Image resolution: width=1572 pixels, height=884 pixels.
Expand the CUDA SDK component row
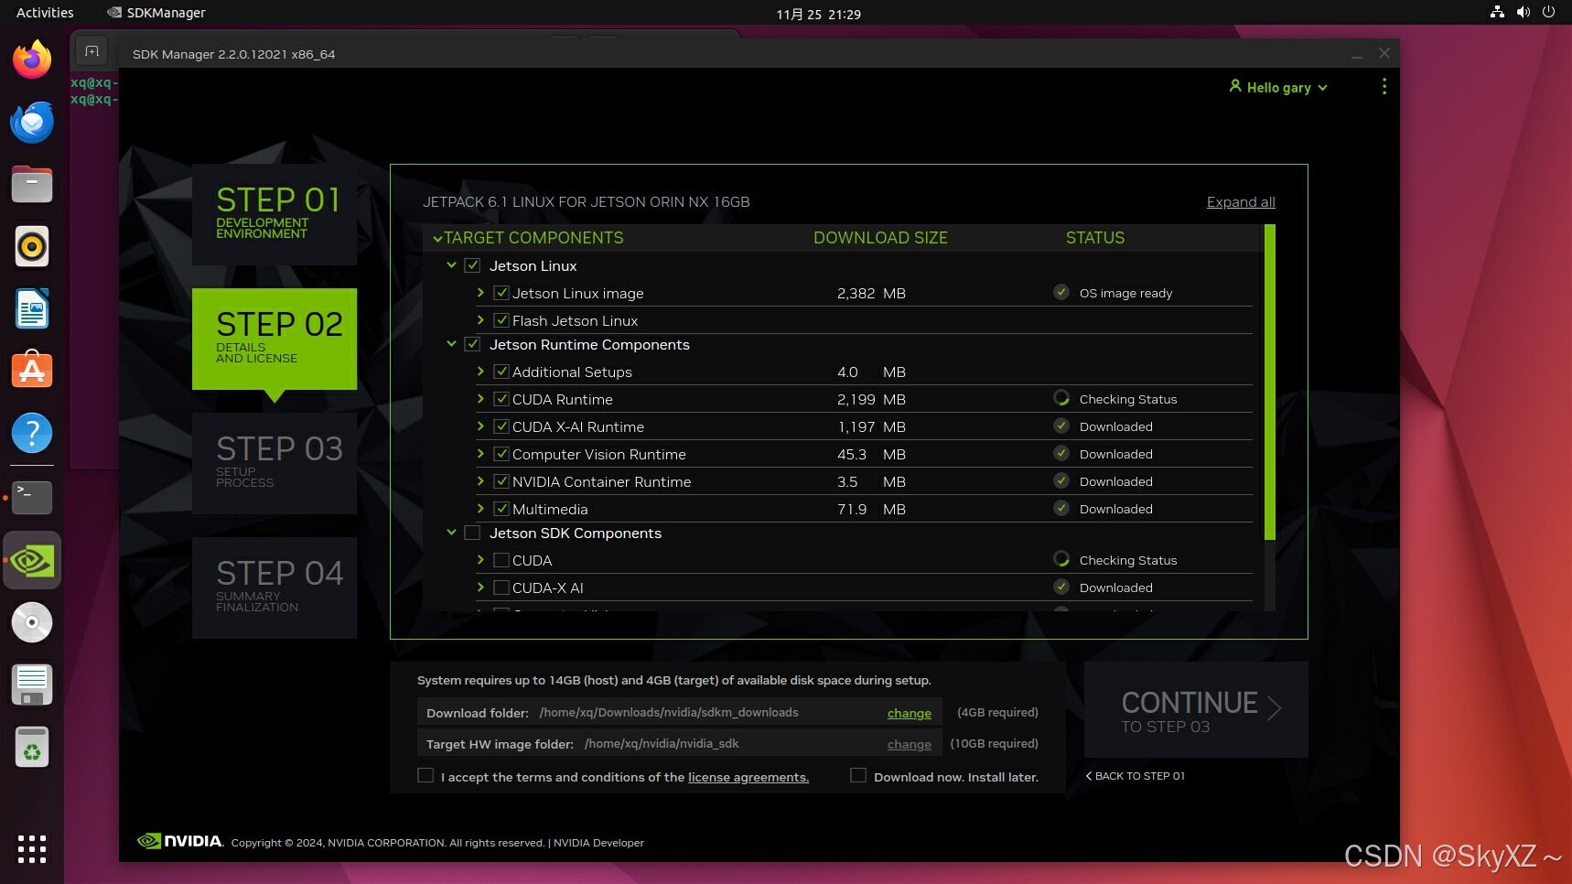click(480, 560)
